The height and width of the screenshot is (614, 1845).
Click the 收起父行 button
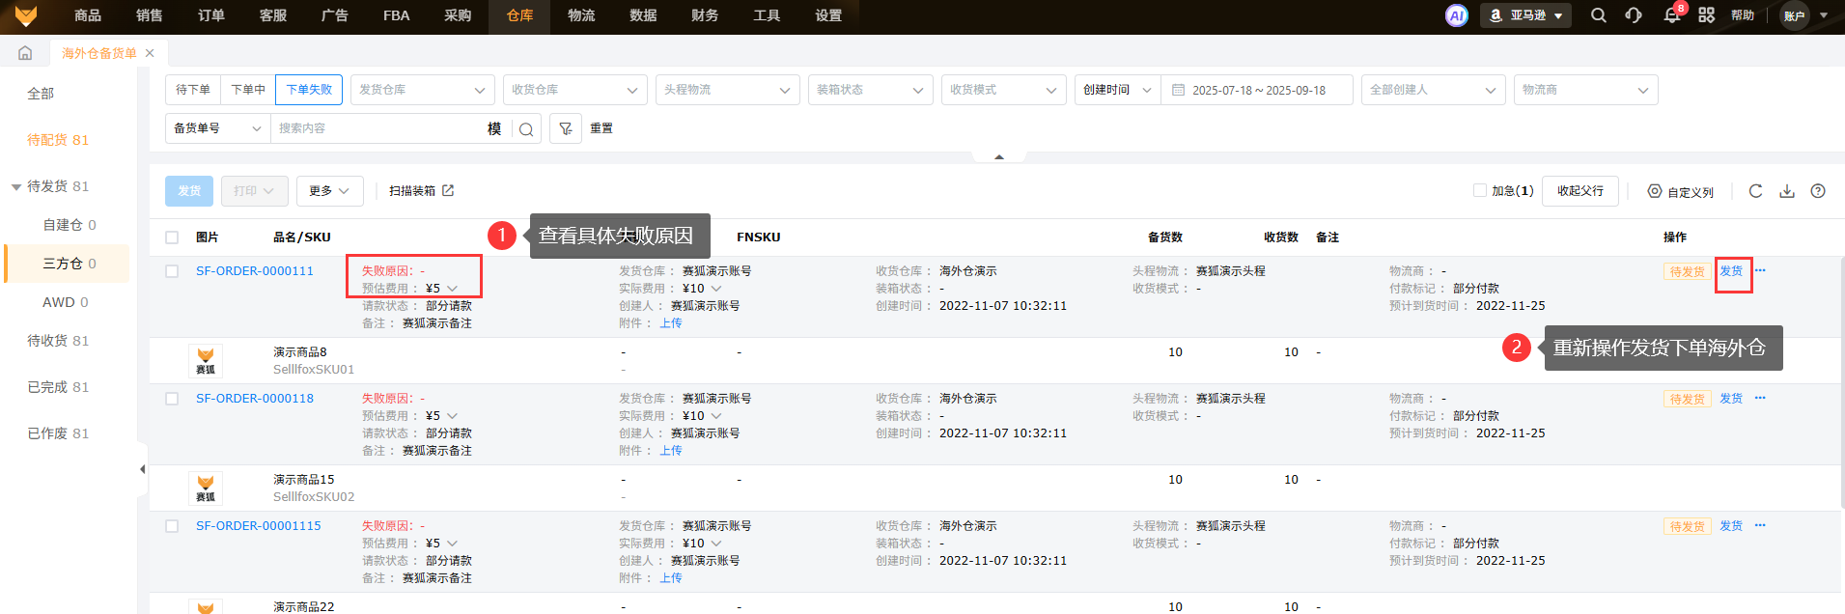(1579, 191)
